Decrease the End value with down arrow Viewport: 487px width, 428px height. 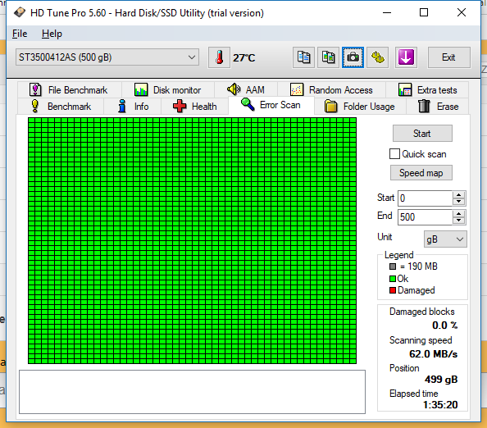pyautogui.click(x=459, y=221)
